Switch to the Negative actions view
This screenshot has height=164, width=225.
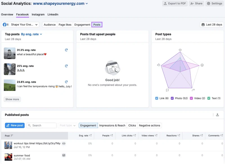(x=150, y=125)
